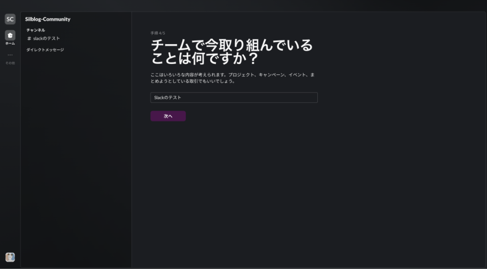Click the hash icon beside slackのテスト

[x=29, y=38]
